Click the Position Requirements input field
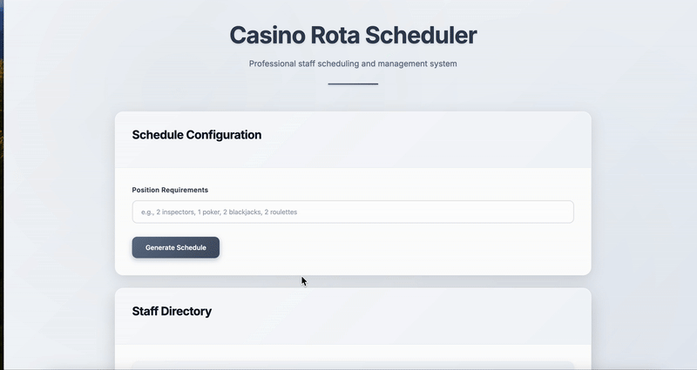The width and height of the screenshot is (697, 370). [353, 212]
